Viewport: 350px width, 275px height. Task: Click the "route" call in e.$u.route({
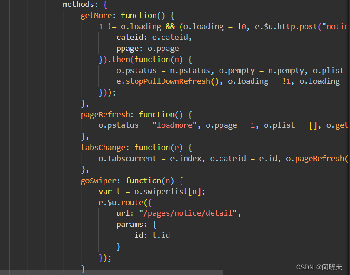coord(132,202)
